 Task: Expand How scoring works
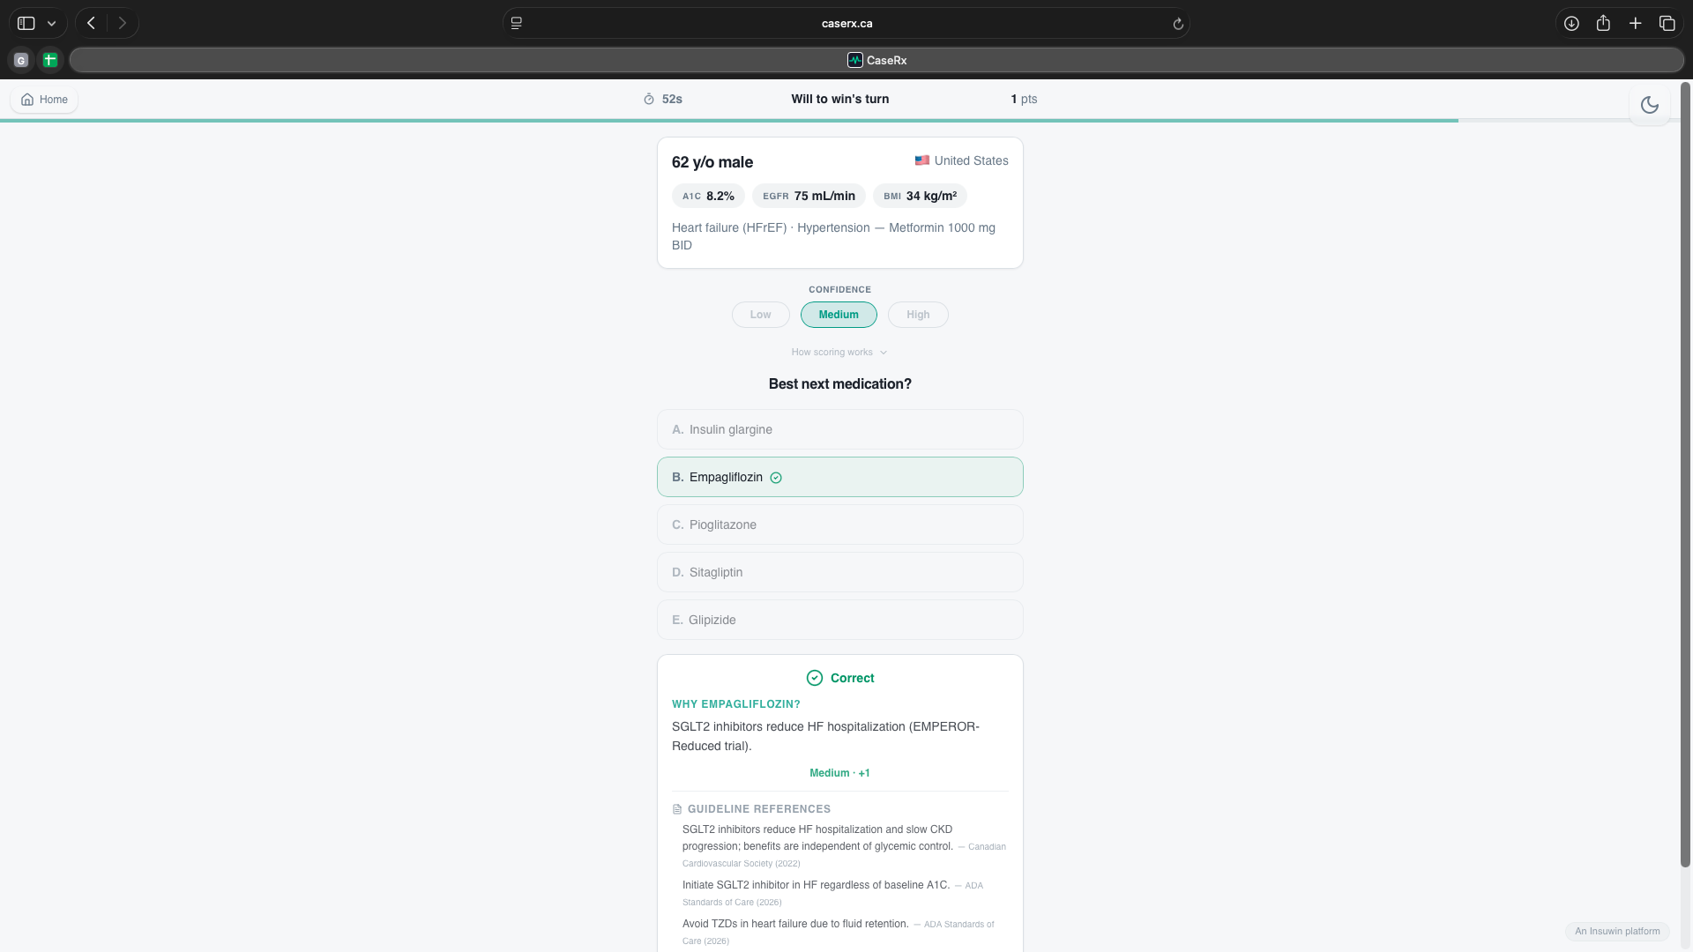click(x=839, y=353)
